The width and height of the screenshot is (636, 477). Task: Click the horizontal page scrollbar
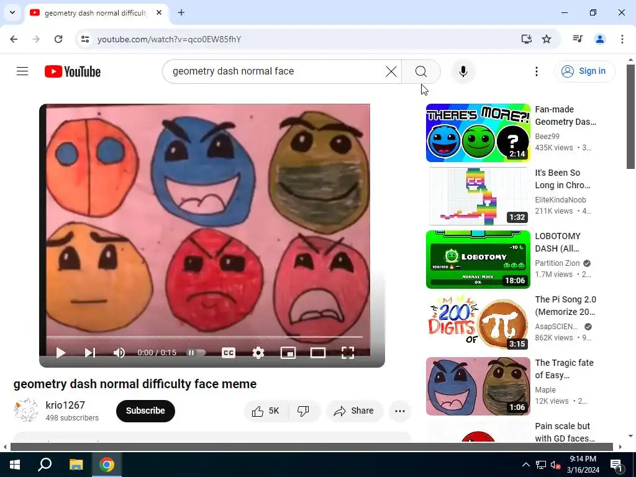click(312, 447)
